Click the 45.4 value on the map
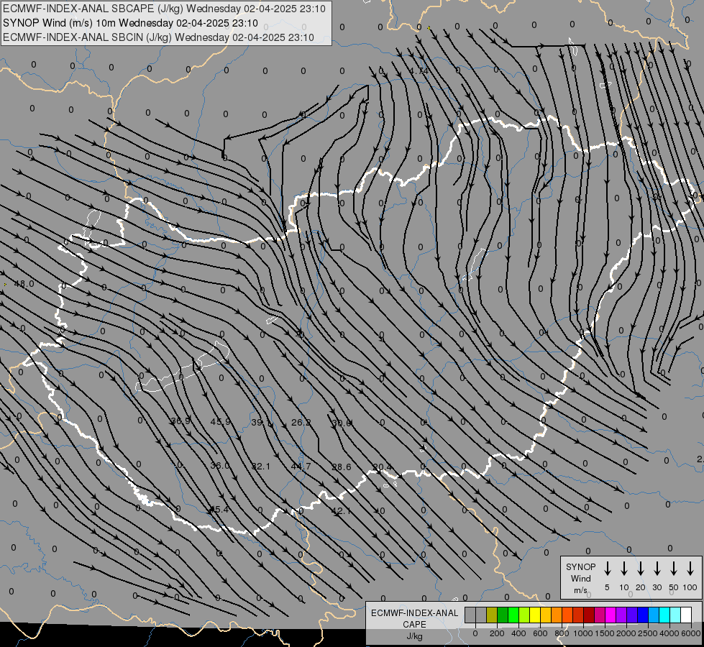The image size is (704, 647). point(219,510)
